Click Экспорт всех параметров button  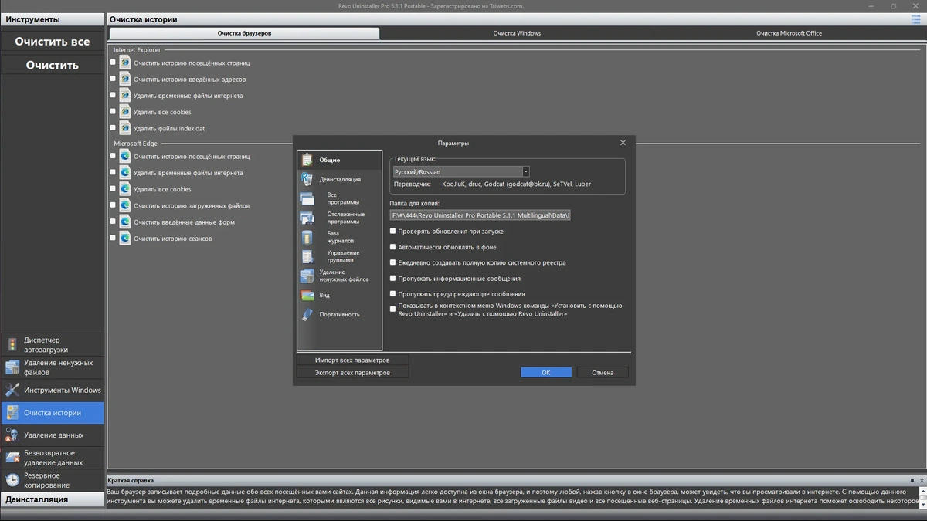click(352, 373)
